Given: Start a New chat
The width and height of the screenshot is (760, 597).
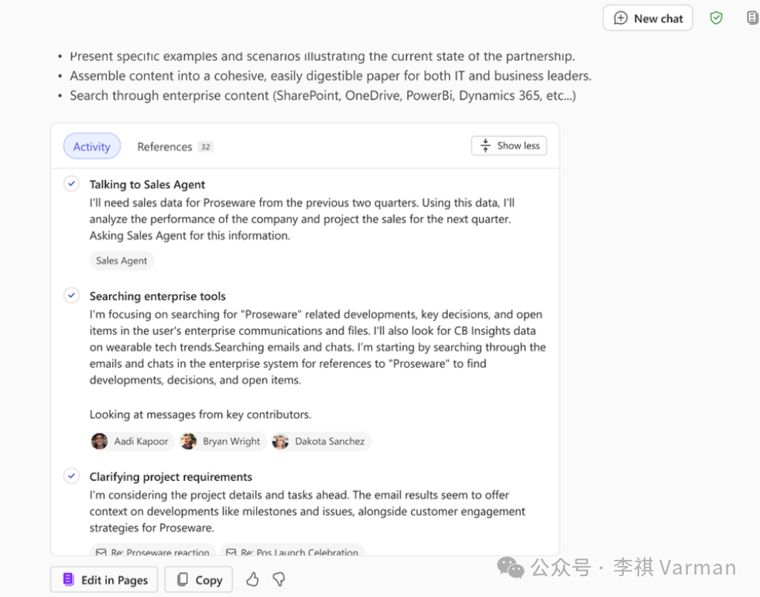Looking at the screenshot, I should pyautogui.click(x=648, y=18).
